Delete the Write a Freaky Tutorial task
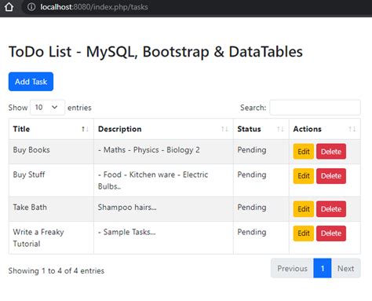This screenshot has width=372, height=301. 331,233
